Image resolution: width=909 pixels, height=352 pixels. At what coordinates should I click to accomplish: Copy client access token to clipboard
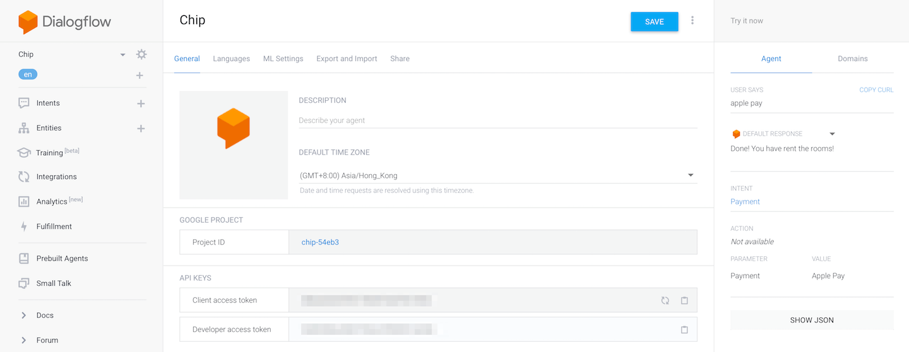684,301
